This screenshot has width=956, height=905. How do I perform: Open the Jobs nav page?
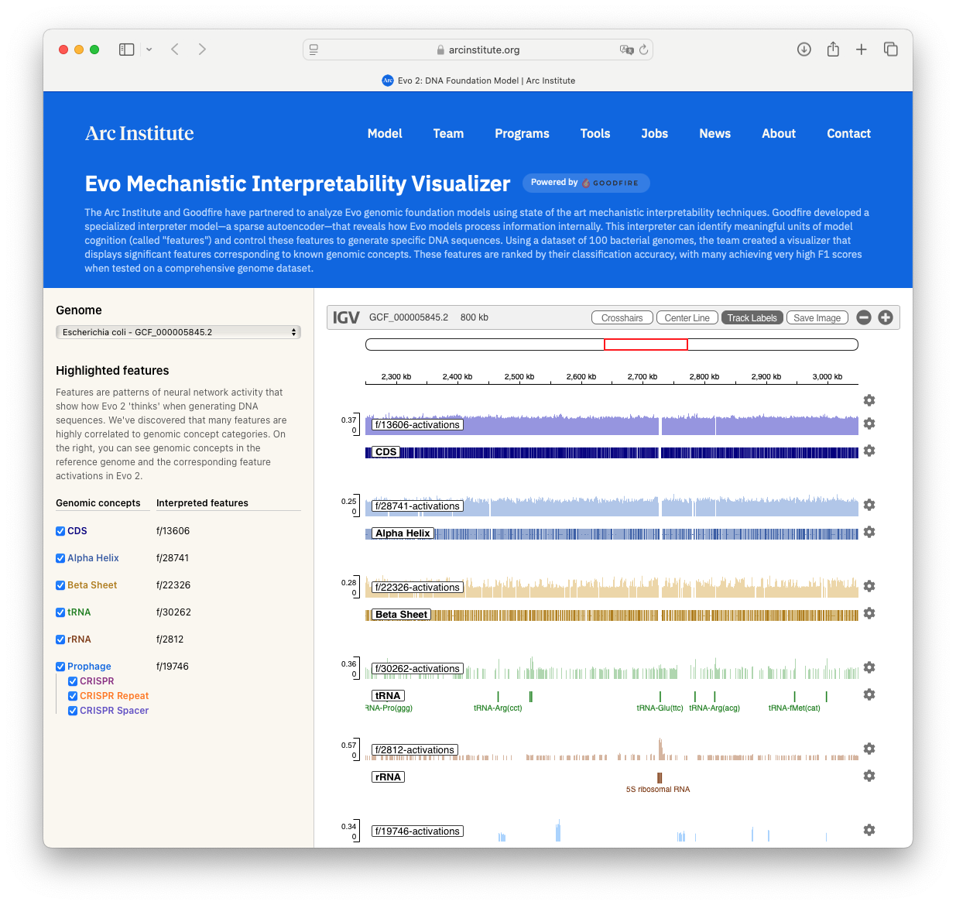coord(654,133)
